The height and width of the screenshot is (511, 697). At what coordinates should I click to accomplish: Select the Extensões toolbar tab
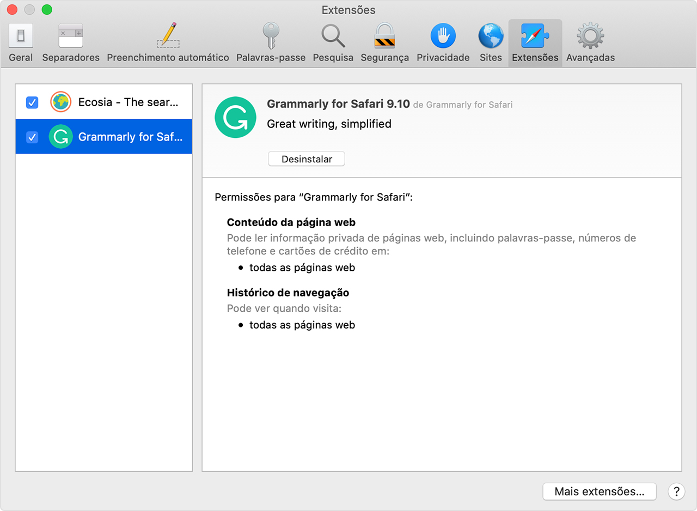click(535, 43)
